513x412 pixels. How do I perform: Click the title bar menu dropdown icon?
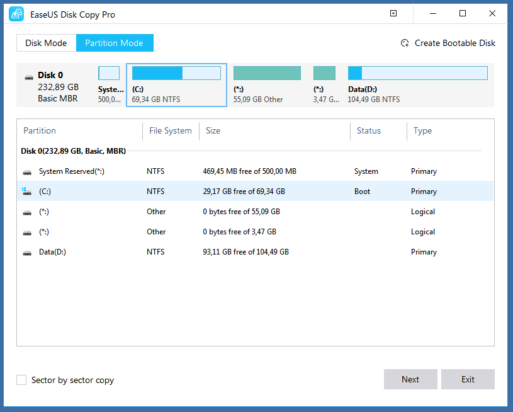393,14
